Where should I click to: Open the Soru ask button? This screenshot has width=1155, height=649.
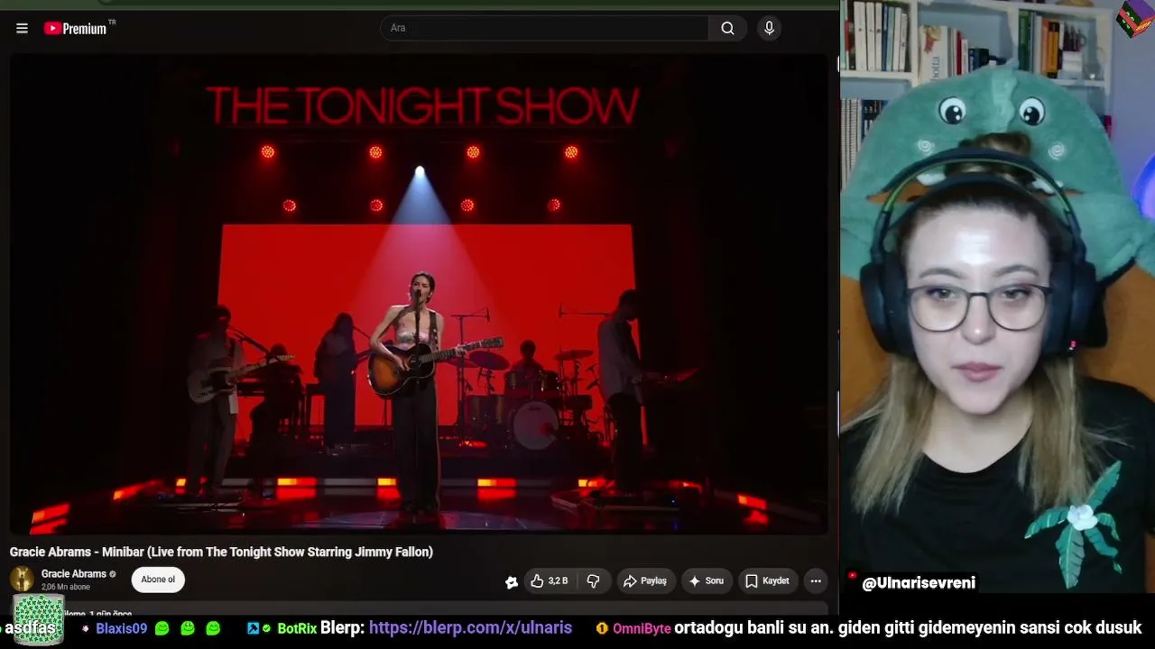(707, 581)
